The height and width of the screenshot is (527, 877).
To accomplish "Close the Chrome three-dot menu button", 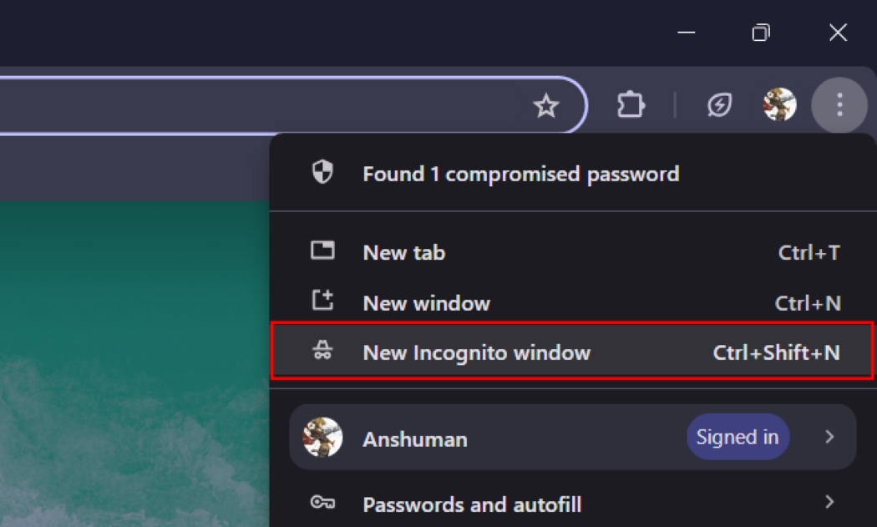I will pos(839,105).
